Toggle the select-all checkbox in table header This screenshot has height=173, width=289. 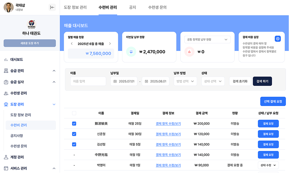pyautogui.click(x=74, y=113)
